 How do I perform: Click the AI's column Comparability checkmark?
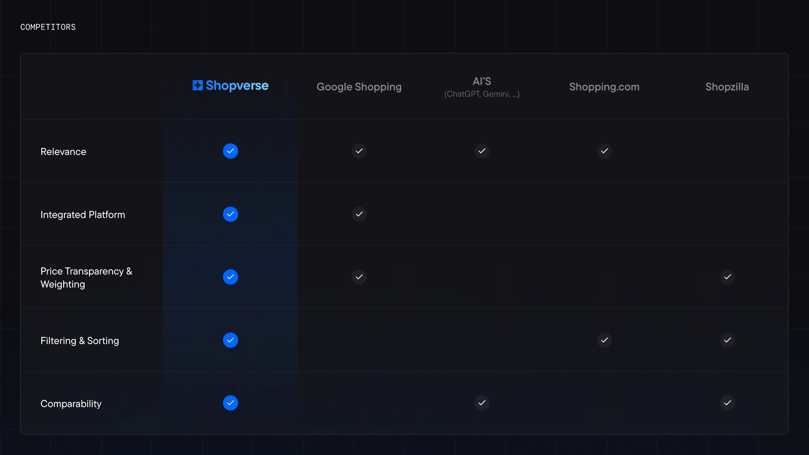coord(482,403)
